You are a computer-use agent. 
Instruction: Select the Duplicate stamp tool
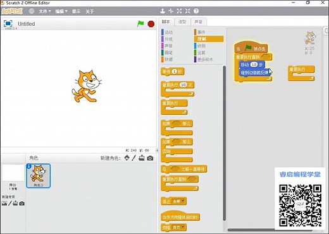pyautogui.click(x=163, y=11)
